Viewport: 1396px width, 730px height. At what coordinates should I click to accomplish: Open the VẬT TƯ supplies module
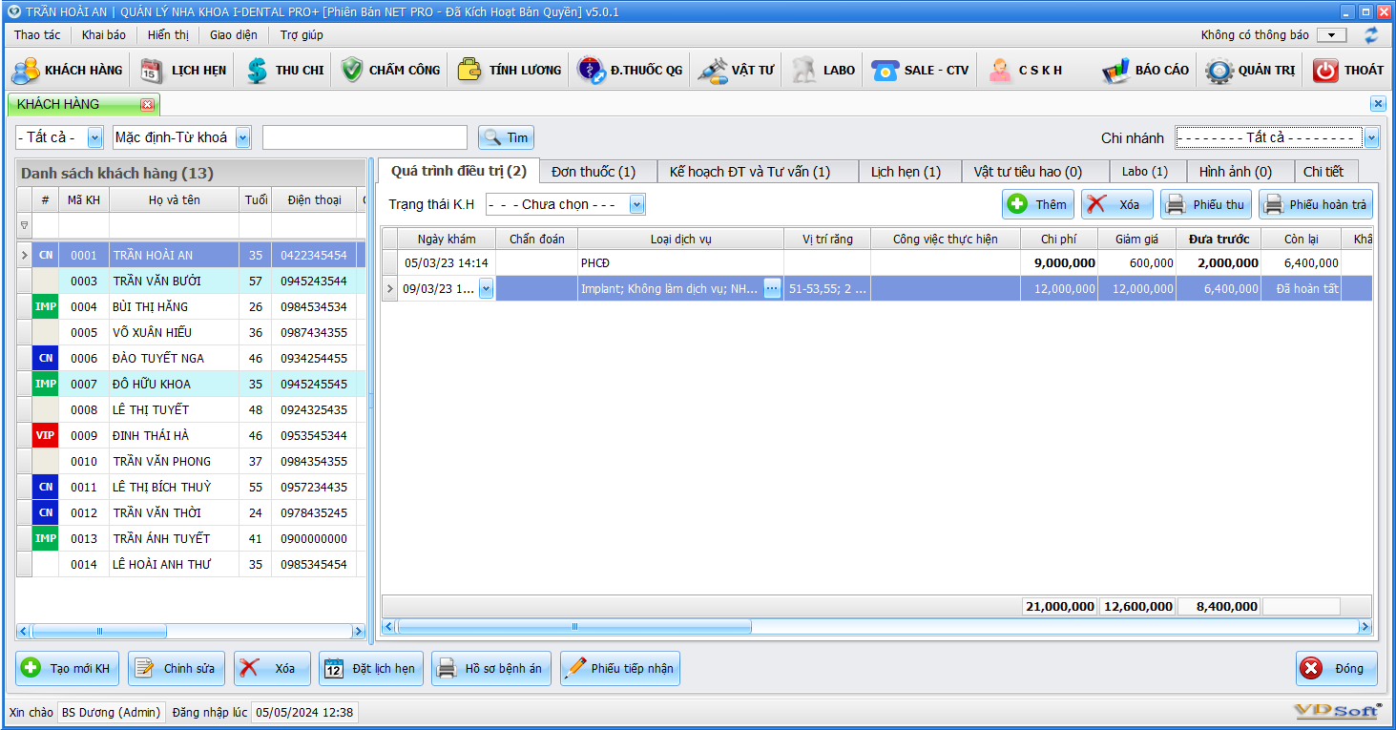736,71
